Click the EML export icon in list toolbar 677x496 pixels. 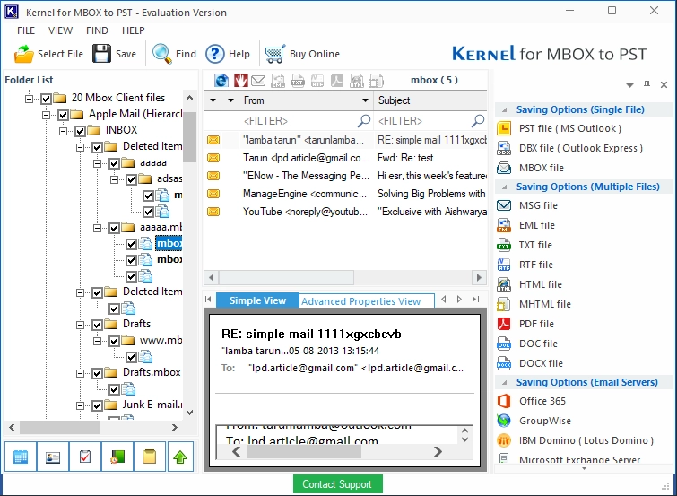pos(278,81)
